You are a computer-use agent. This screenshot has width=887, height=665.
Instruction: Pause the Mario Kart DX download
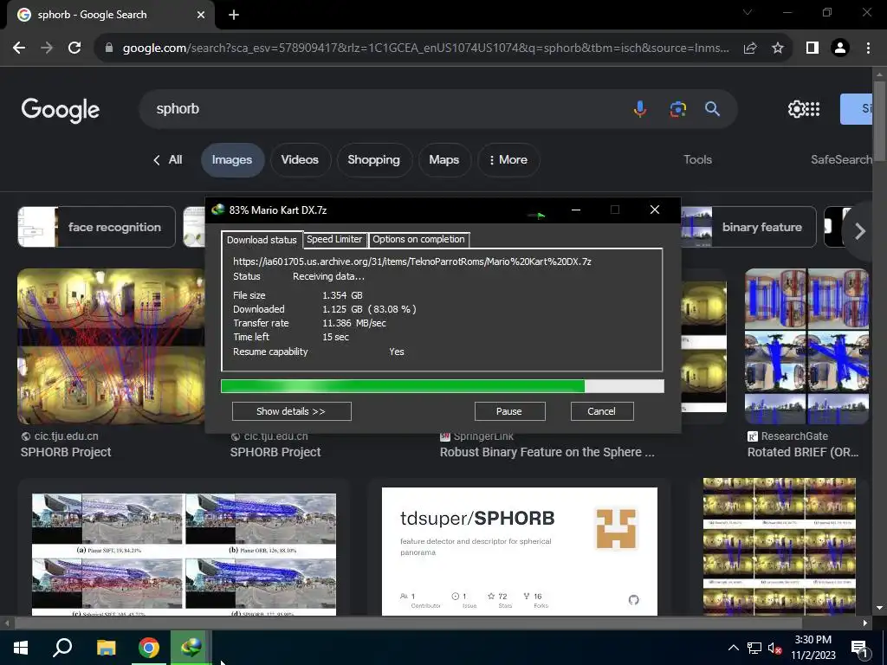click(x=509, y=411)
